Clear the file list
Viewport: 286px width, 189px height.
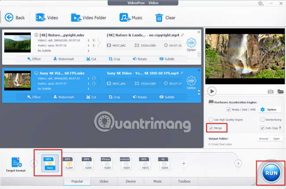tap(165, 18)
